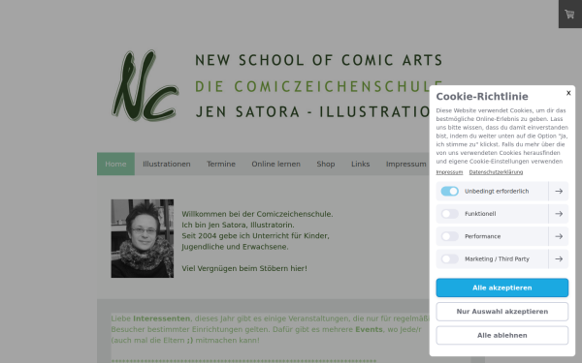Click Nur Auswahl akzeptieren button
Screen dimensions: 582x363
click(501, 312)
